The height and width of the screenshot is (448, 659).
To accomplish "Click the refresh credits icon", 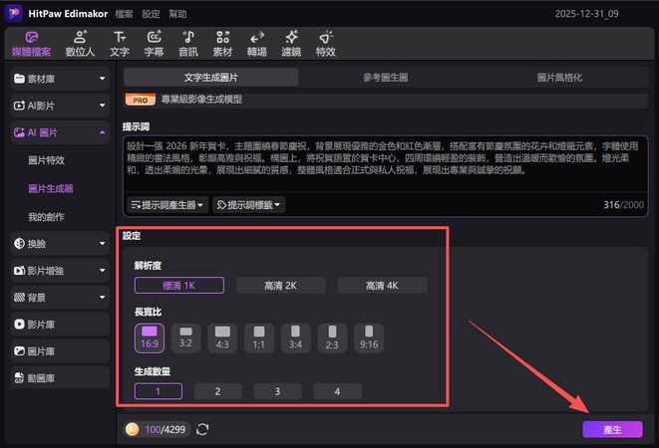I will 202,429.
